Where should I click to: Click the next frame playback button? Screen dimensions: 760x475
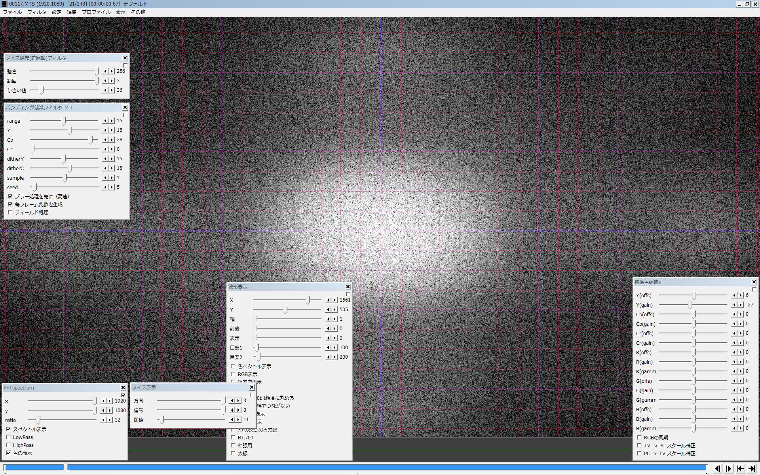729,468
